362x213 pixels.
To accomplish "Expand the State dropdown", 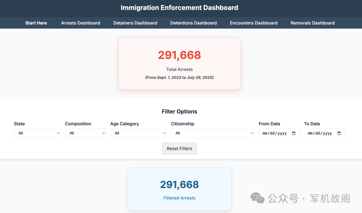I will point(37,133).
